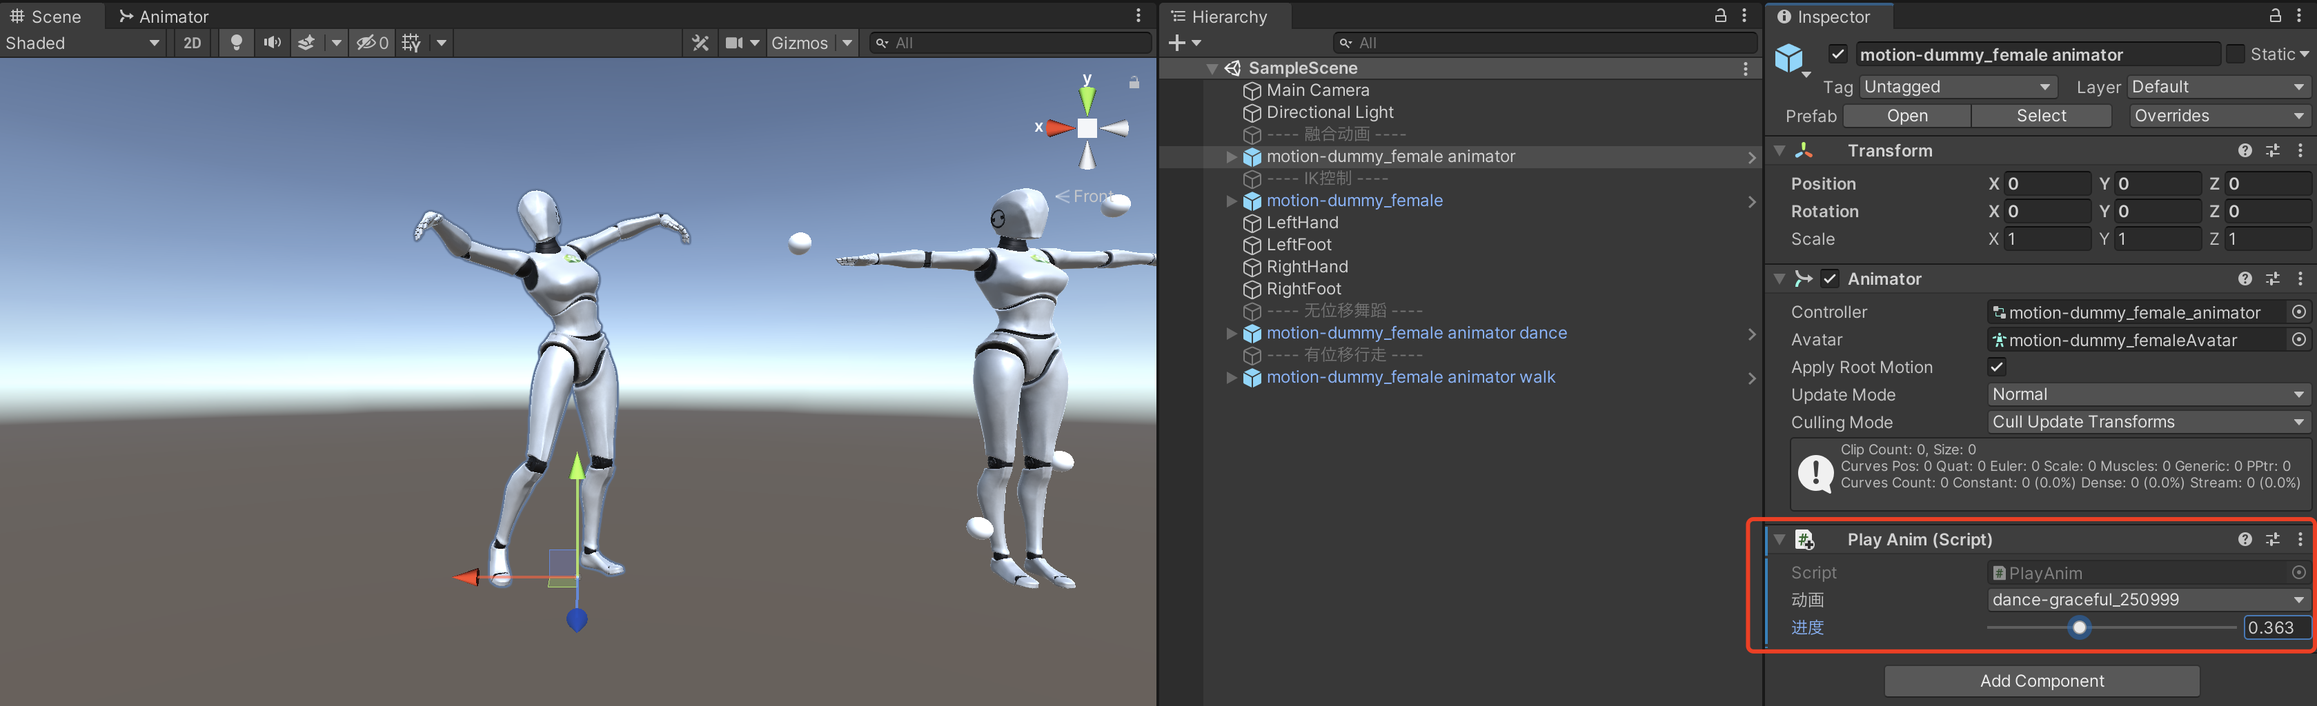
Task: Open the Animator Controller object picker icon
Action: [x=2300, y=312]
